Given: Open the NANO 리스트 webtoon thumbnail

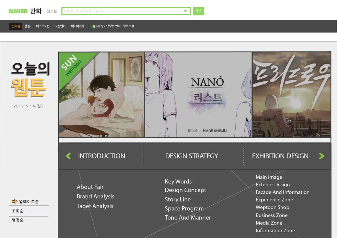Looking at the screenshot, I should pyautogui.click(x=198, y=95).
